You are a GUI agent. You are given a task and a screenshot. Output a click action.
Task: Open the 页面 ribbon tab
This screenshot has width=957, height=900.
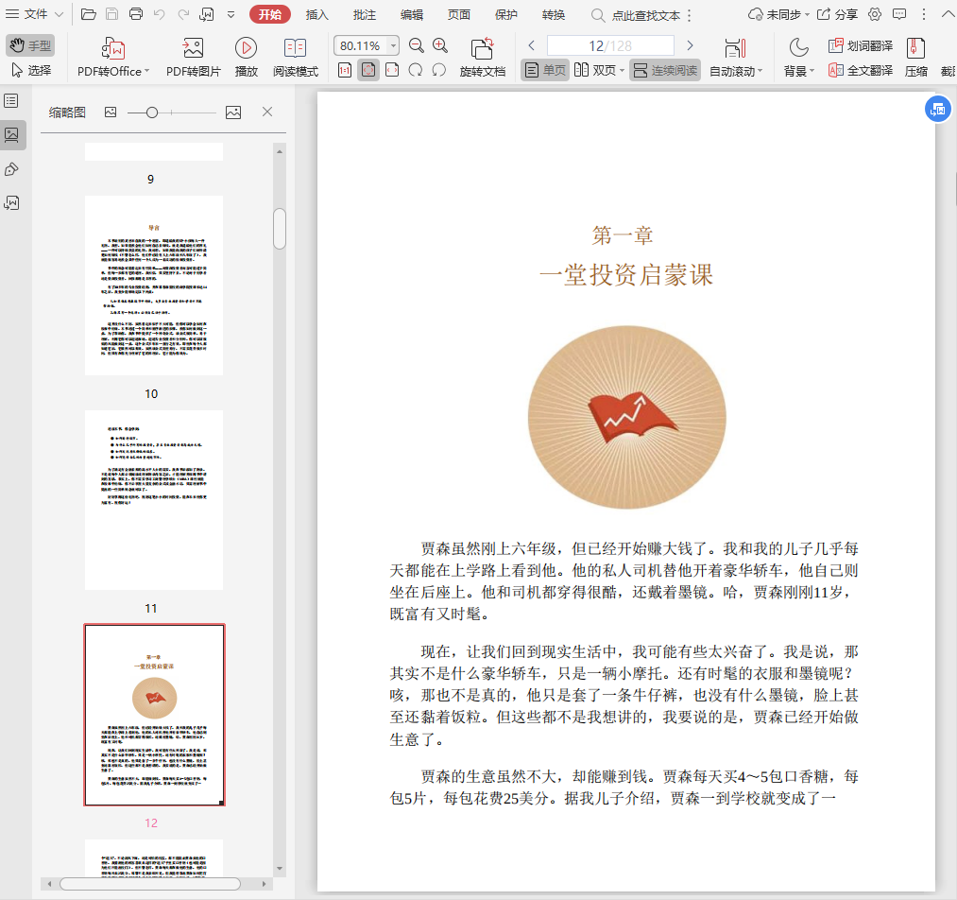pos(459,15)
